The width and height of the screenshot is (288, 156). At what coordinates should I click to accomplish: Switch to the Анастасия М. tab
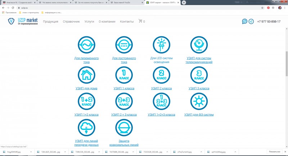[x=19, y=3]
